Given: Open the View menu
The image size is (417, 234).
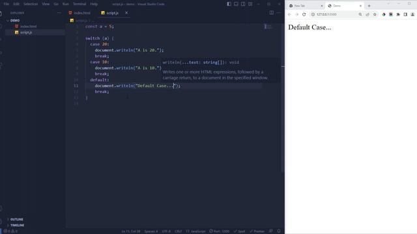Looking at the screenshot, I should tap(46, 4).
